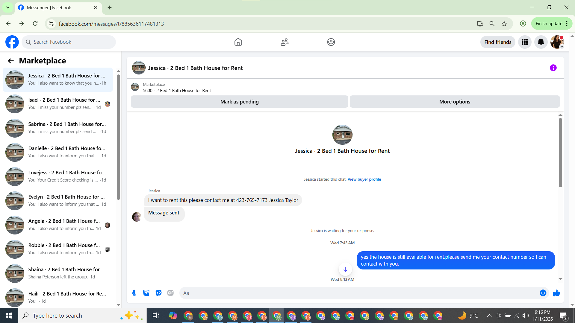Open Robbie's conversation
This screenshot has height=323, width=575.
click(58, 249)
